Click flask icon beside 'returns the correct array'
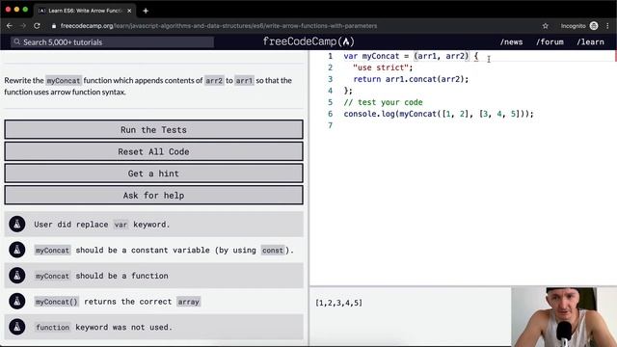 point(17,302)
